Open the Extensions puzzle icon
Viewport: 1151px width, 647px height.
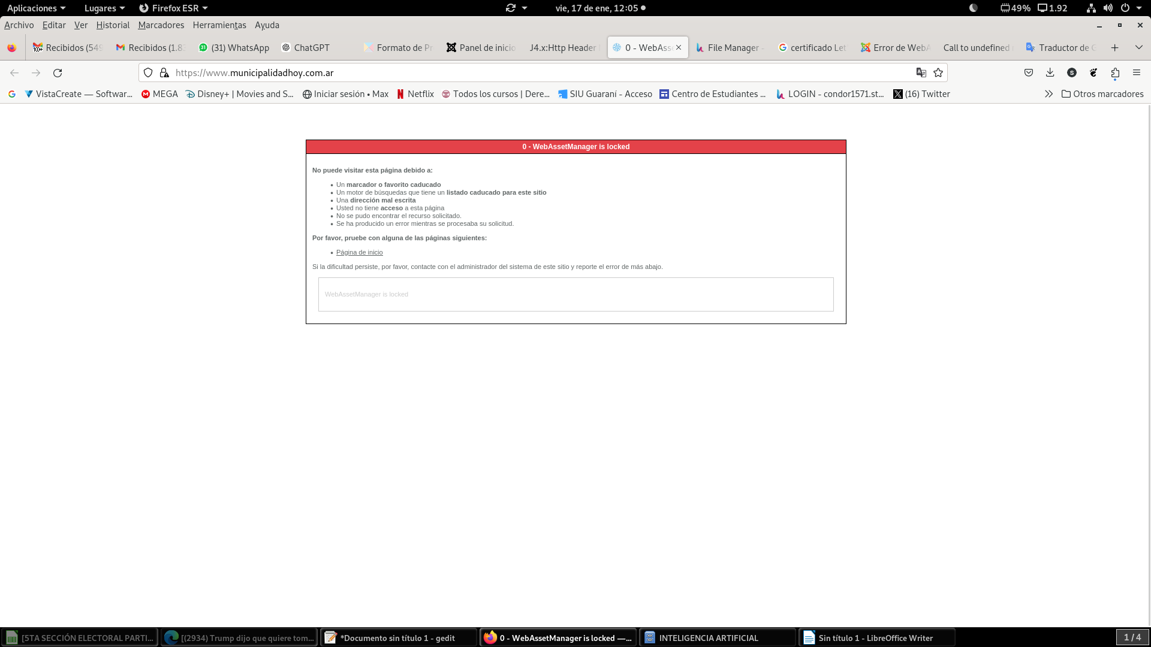point(1115,72)
